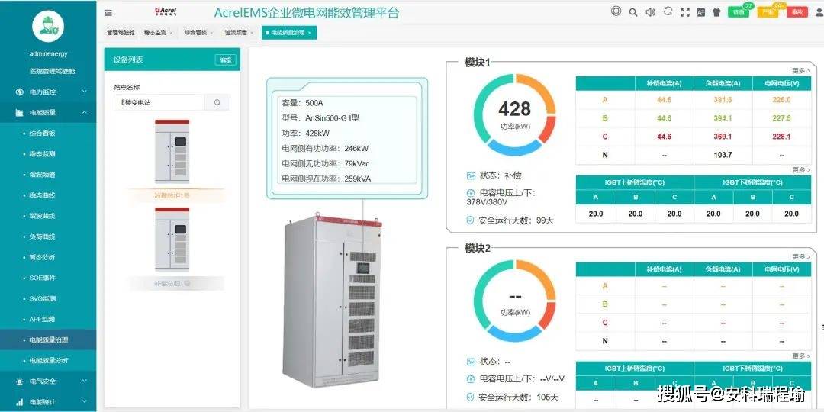824x412 pixels.
Task: Open 谐波曲线 in the sidebar menu
Action: pos(42,216)
